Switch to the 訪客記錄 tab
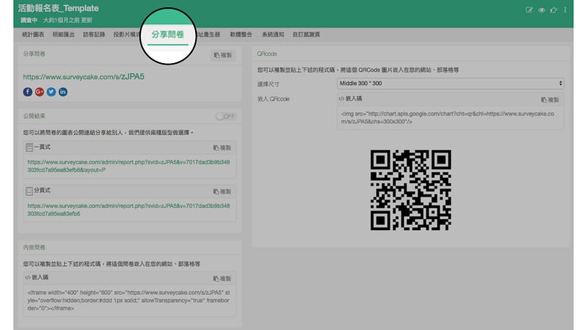Screen dimensions: 587x330 point(94,34)
